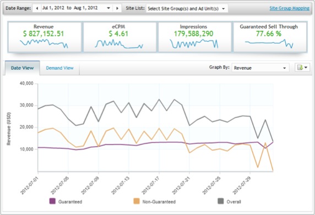Select the Guaranteed Sell Through card
Viewport: 315px width, 215px height.
(x=270, y=37)
